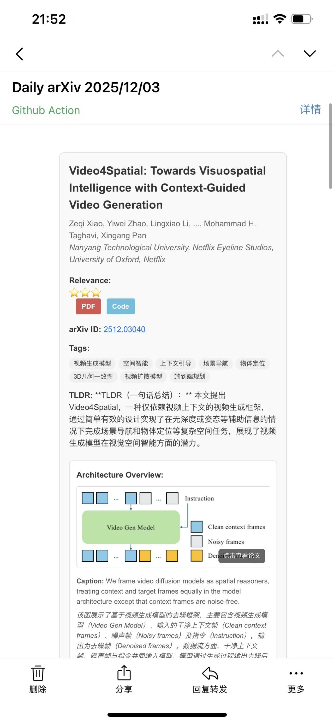Viewport: 334px width, 723px height.
Task: Open 详情 details link
Action: coord(310,109)
